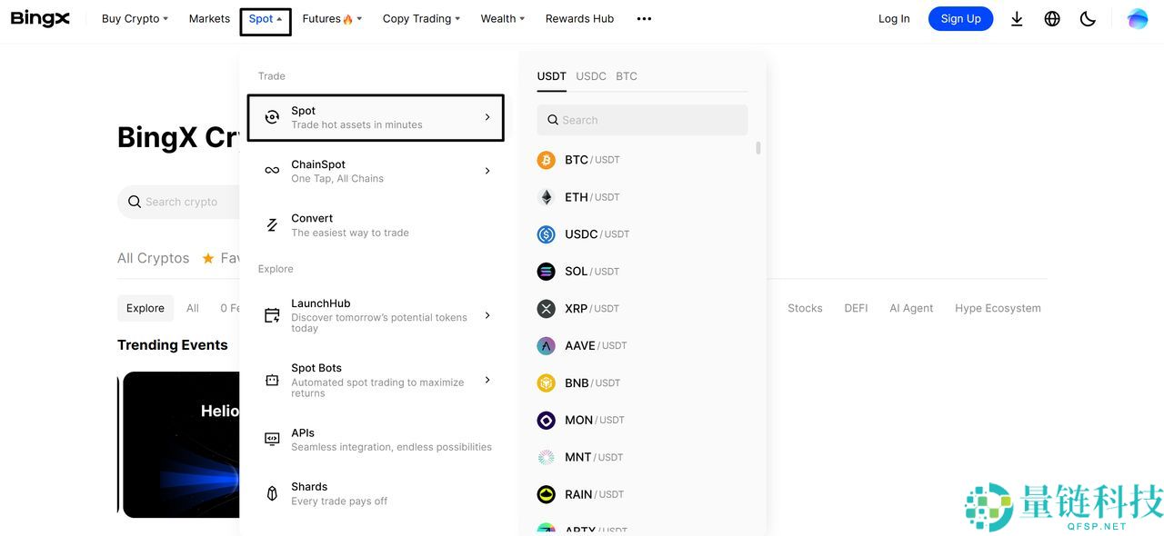Select the SOL/USDT pair text
Screen dimensions: 1164x536
(592, 272)
